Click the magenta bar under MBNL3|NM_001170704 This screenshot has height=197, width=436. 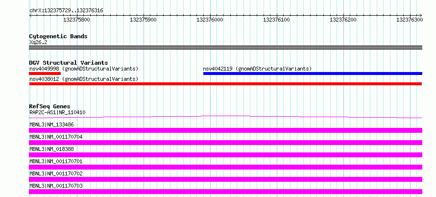coord(225,143)
